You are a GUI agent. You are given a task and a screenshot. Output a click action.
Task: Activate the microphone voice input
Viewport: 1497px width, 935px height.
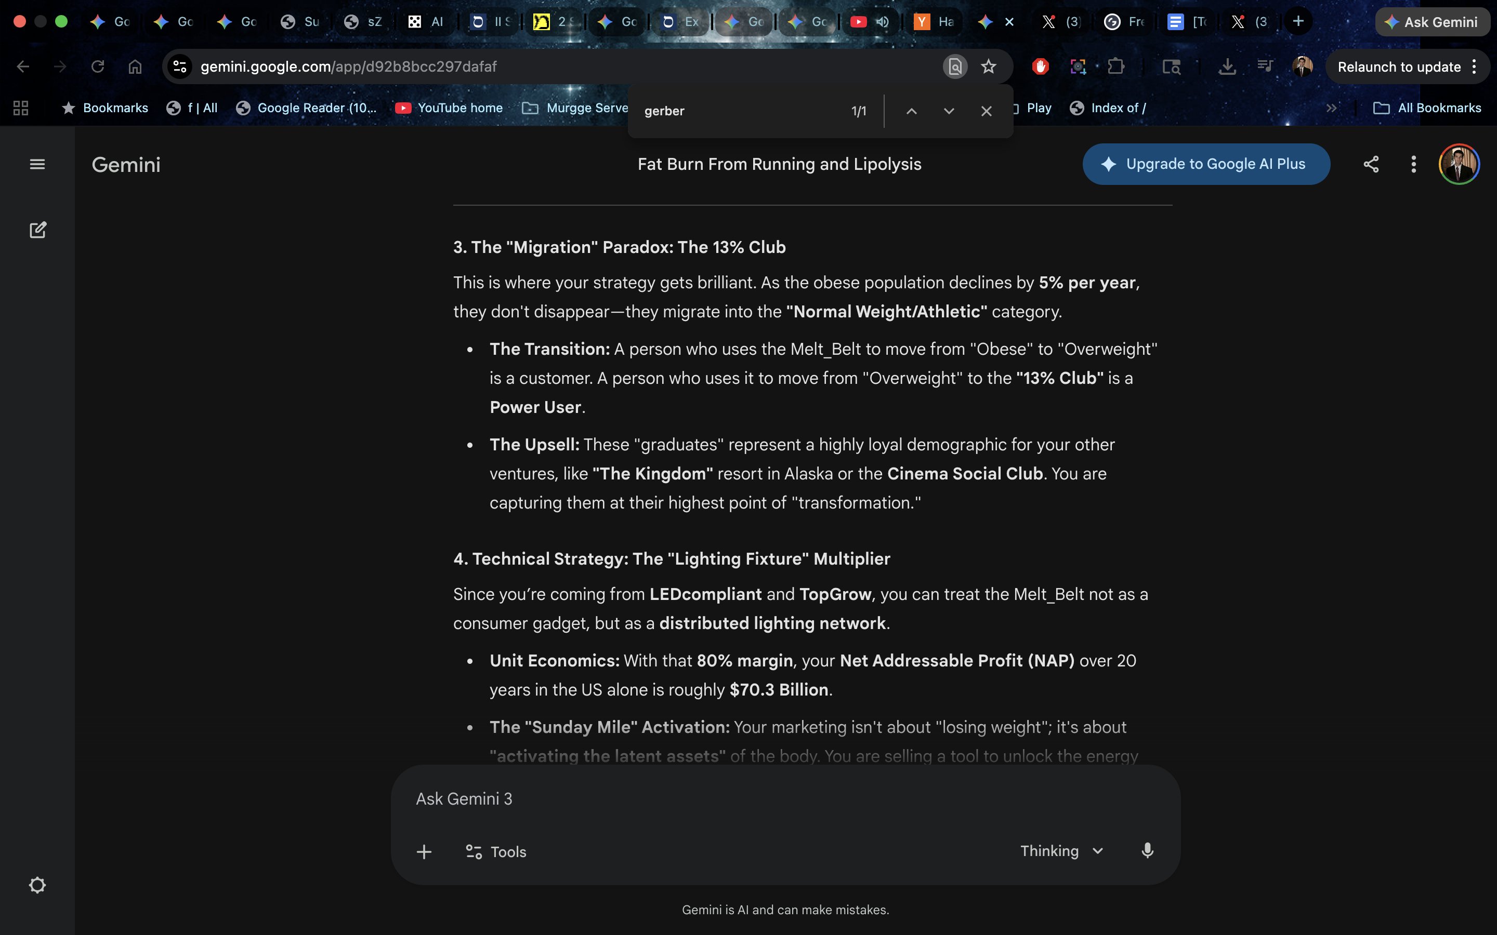click(x=1147, y=851)
